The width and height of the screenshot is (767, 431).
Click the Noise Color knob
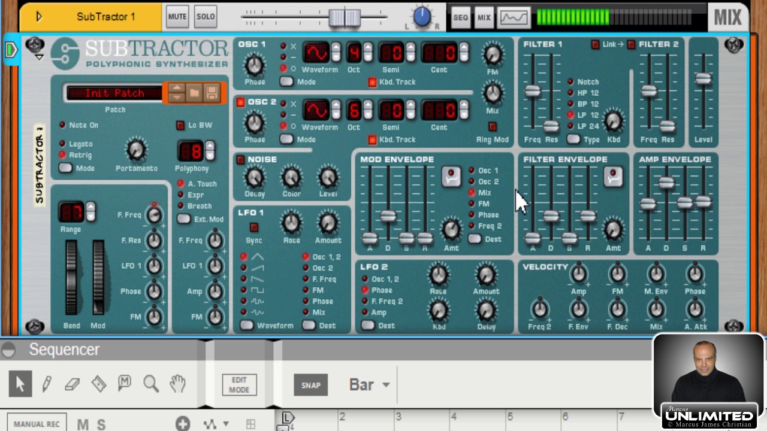[291, 177]
